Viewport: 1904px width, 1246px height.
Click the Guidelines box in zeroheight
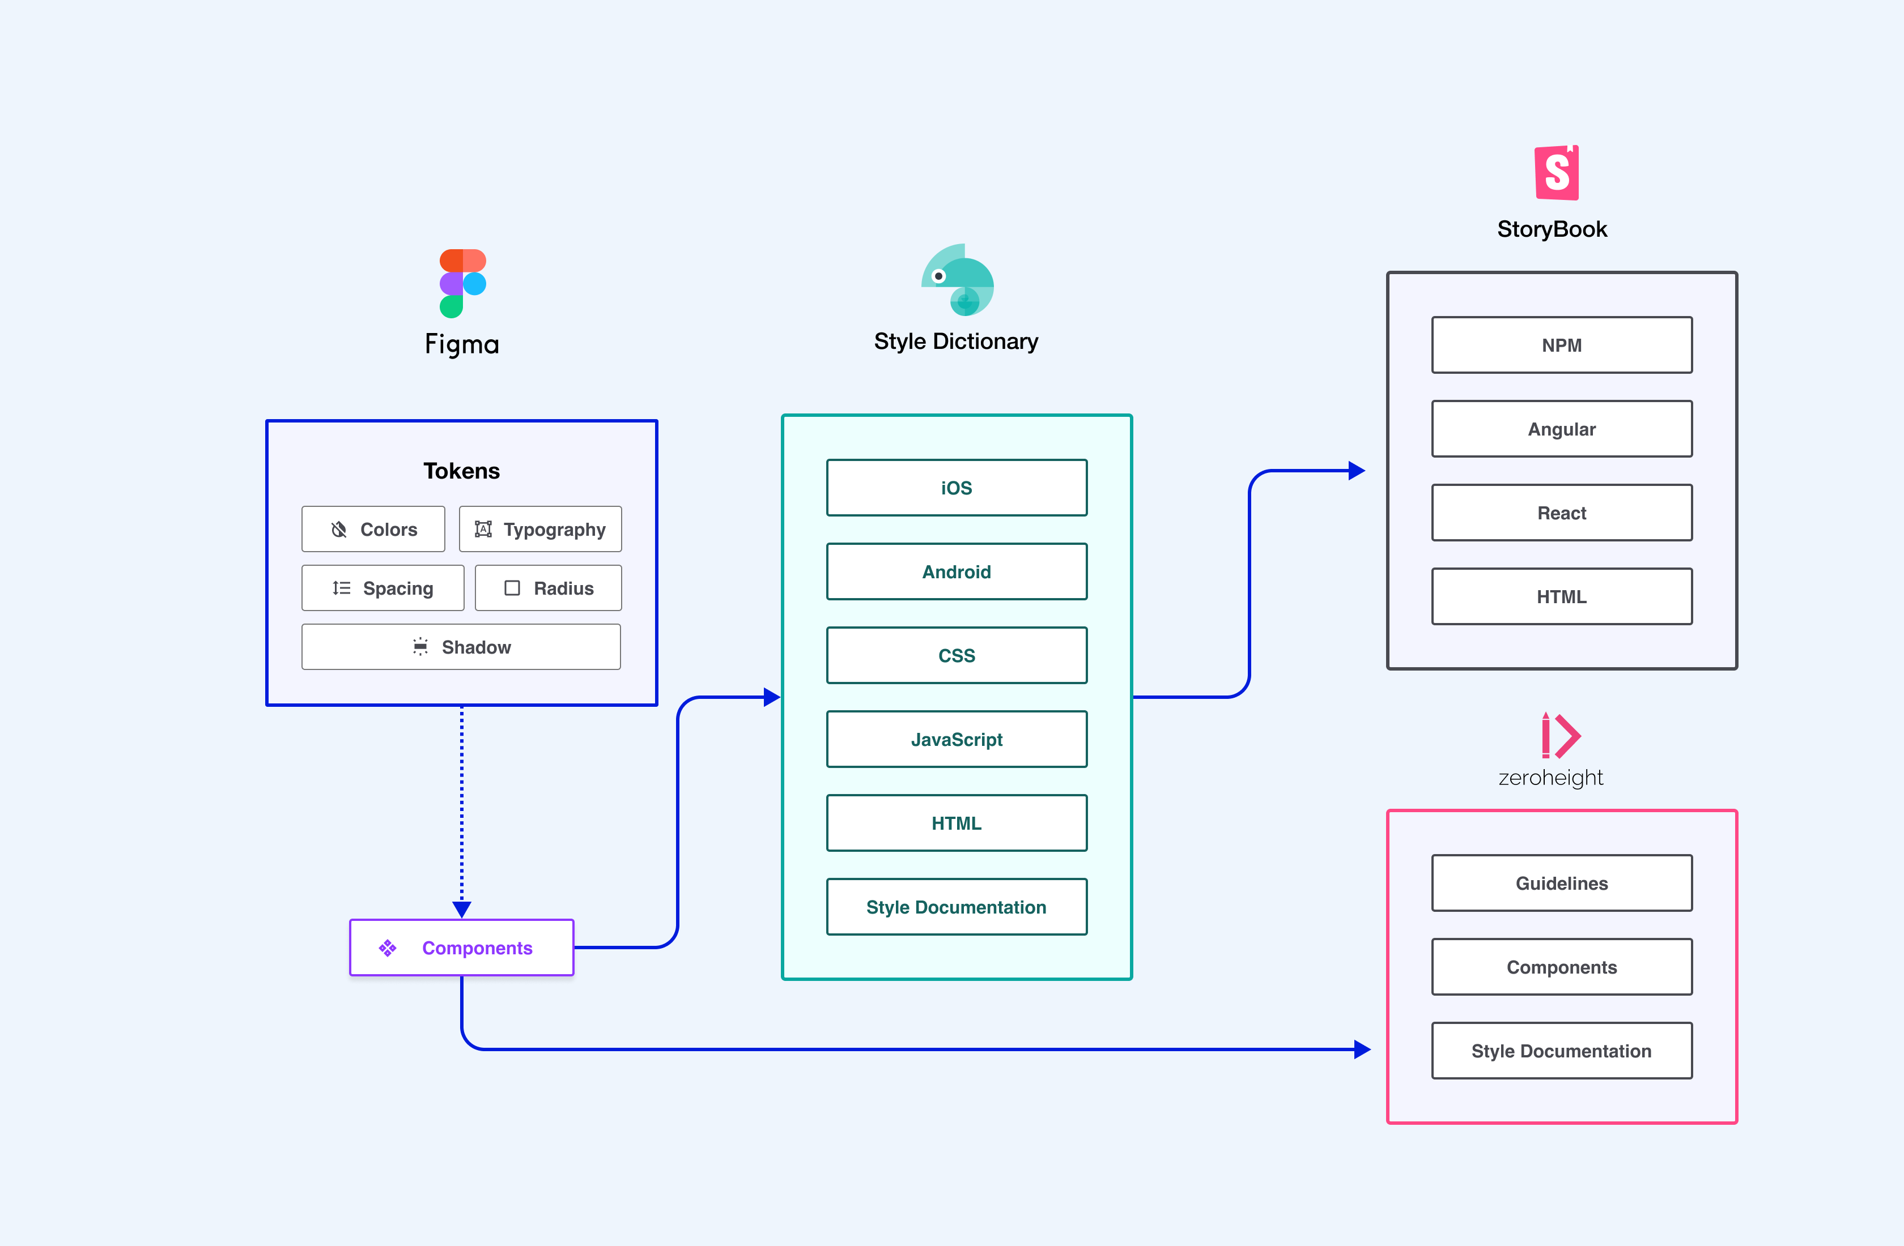coord(1562,883)
